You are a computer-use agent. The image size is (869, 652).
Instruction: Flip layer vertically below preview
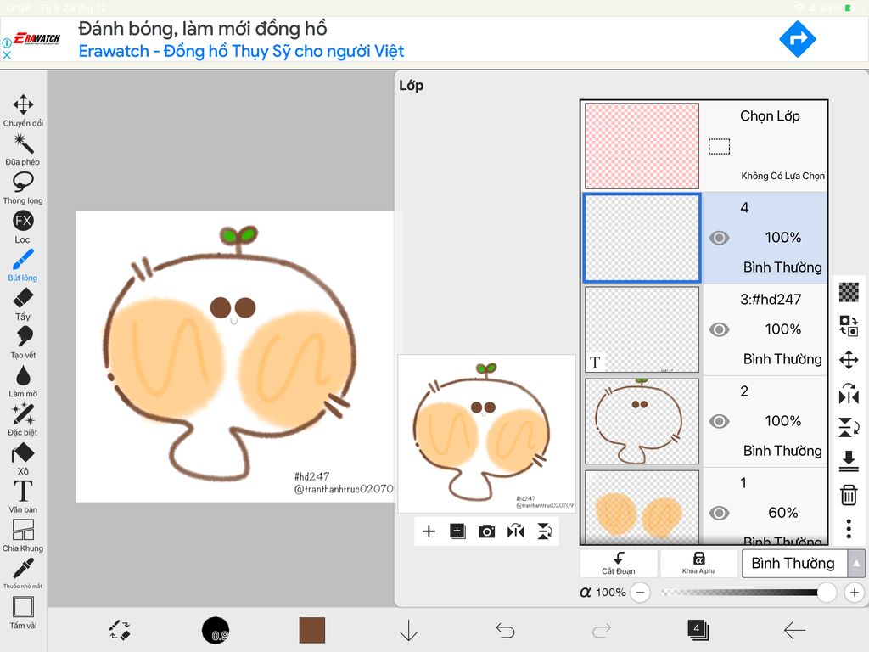point(545,531)
